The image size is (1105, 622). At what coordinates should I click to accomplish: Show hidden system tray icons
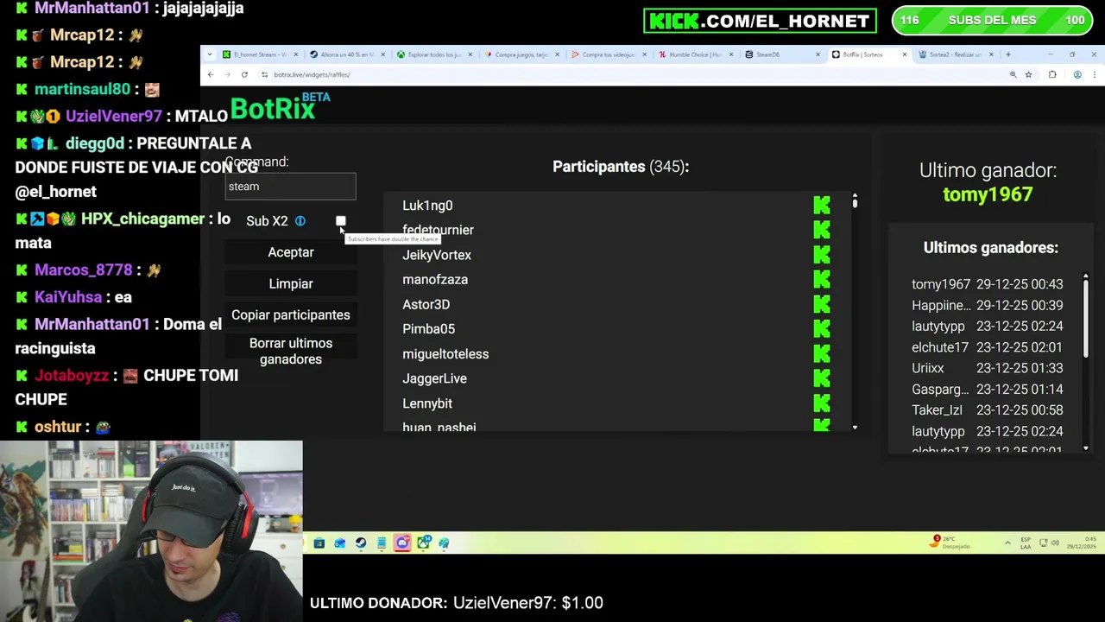point(1007,543)
